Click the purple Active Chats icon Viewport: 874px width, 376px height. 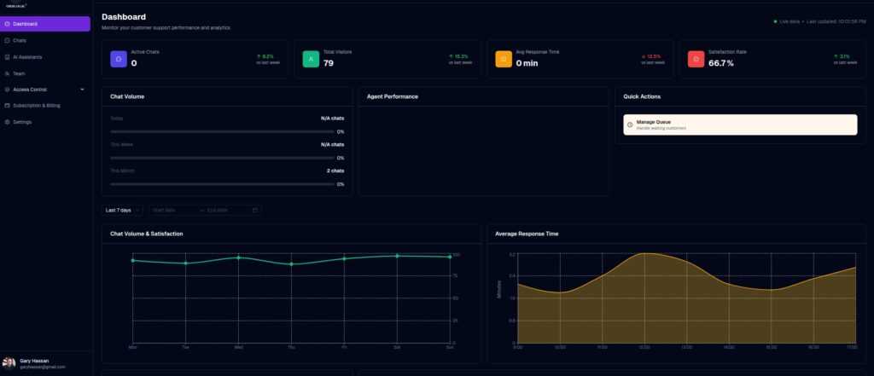[x=119, y=59]
